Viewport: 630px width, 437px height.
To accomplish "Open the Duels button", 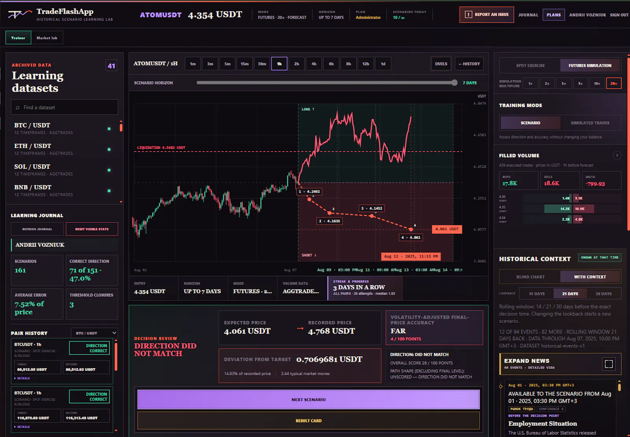I will pyautogui.click(x=441, y=64).
